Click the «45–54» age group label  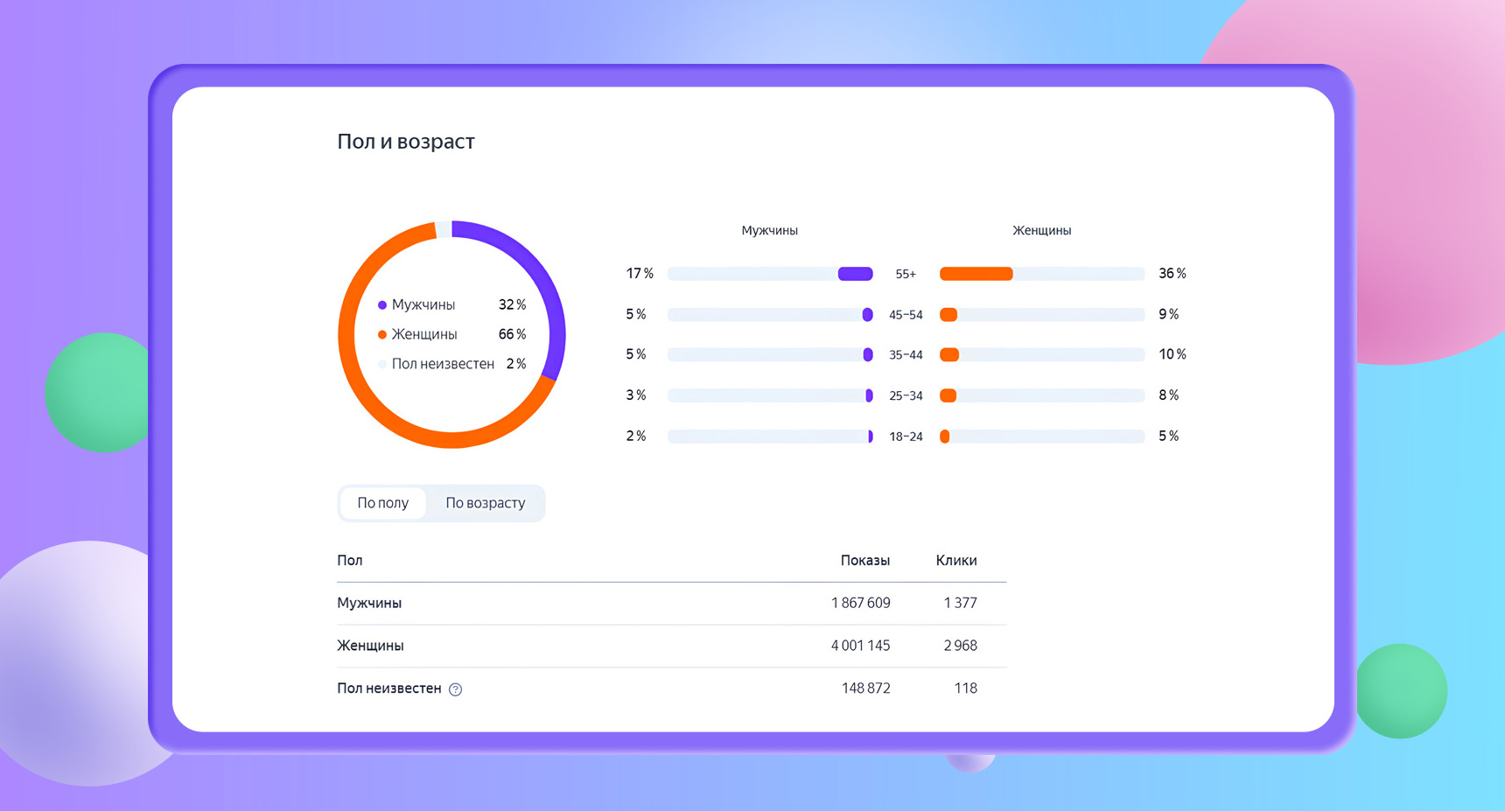coord(906,315)
